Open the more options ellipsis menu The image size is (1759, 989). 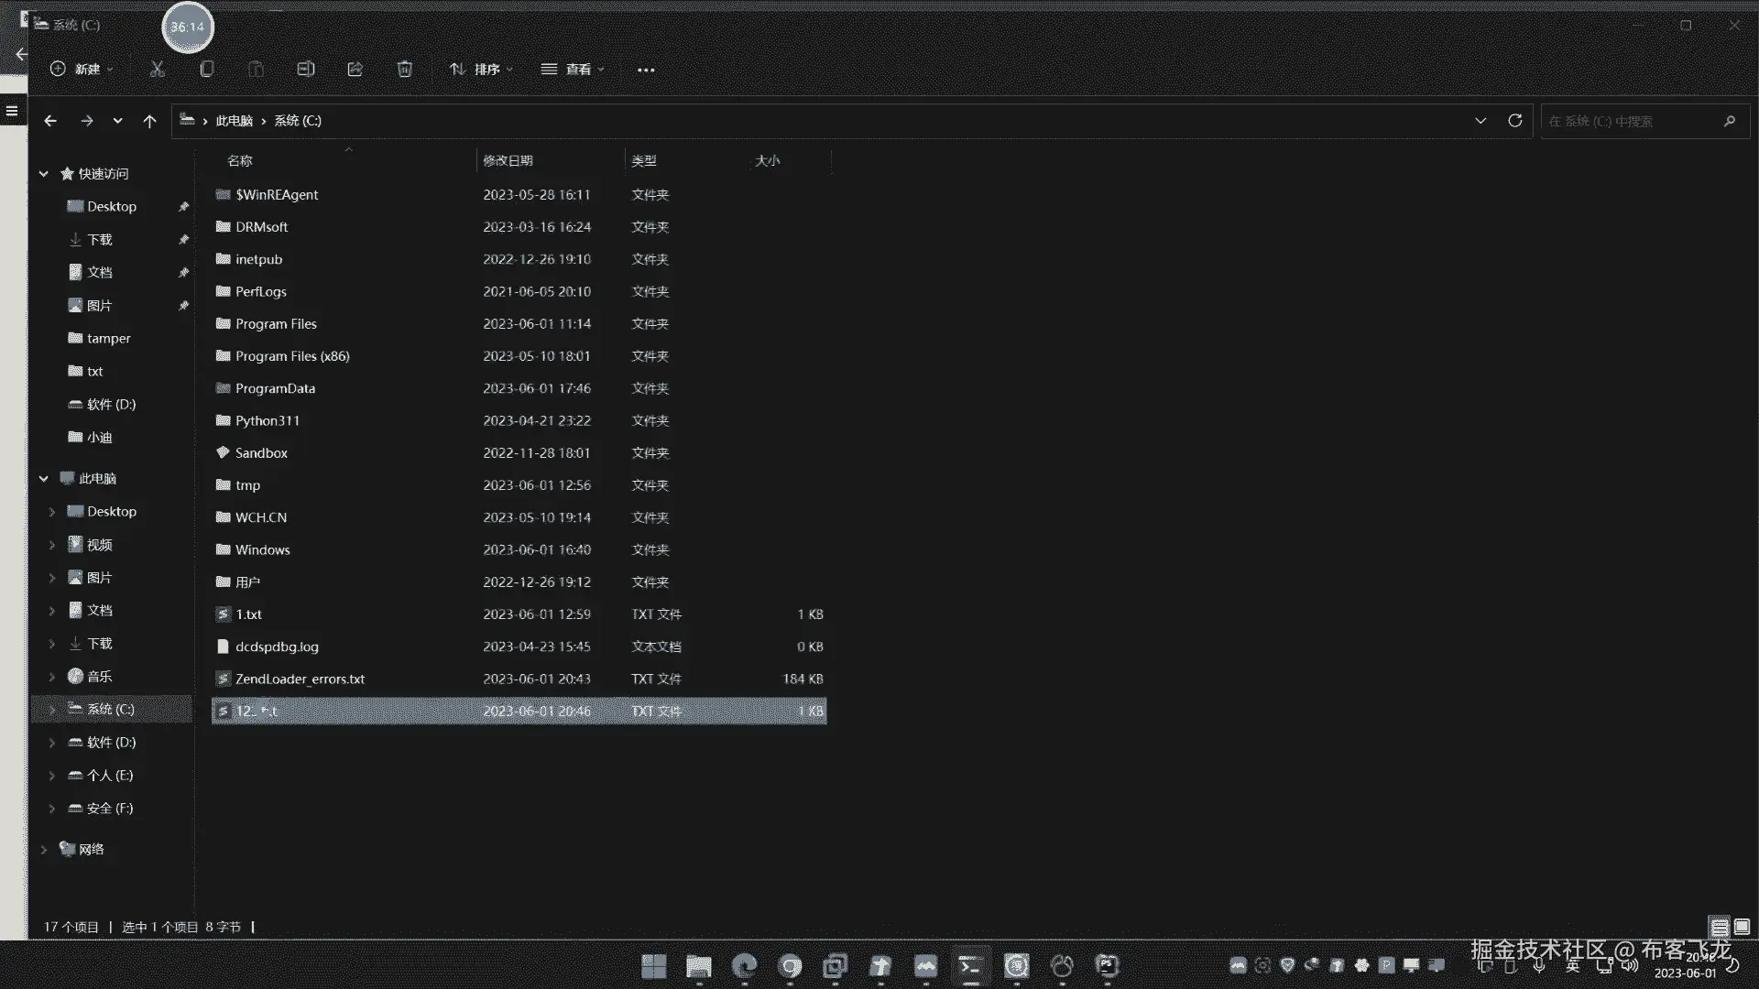pyautogui.click(x=646, y=70)
